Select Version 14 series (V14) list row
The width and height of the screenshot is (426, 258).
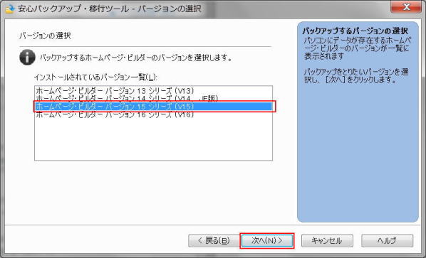coord(153,98)
